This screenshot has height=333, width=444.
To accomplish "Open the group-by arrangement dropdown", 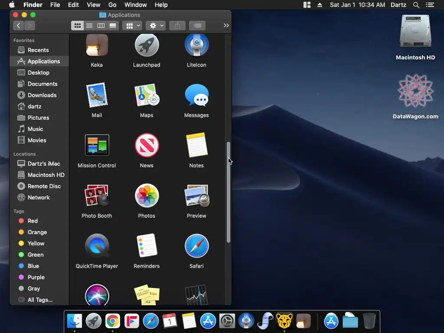I will click(133, 26).
